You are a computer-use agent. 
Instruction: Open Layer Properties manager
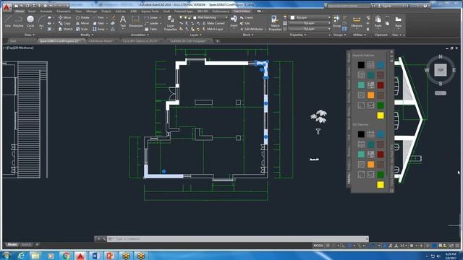[x=170, y=23]
